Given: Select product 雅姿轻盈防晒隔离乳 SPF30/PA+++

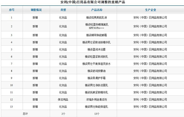Looking at the screenshot, I should (97, 26).
